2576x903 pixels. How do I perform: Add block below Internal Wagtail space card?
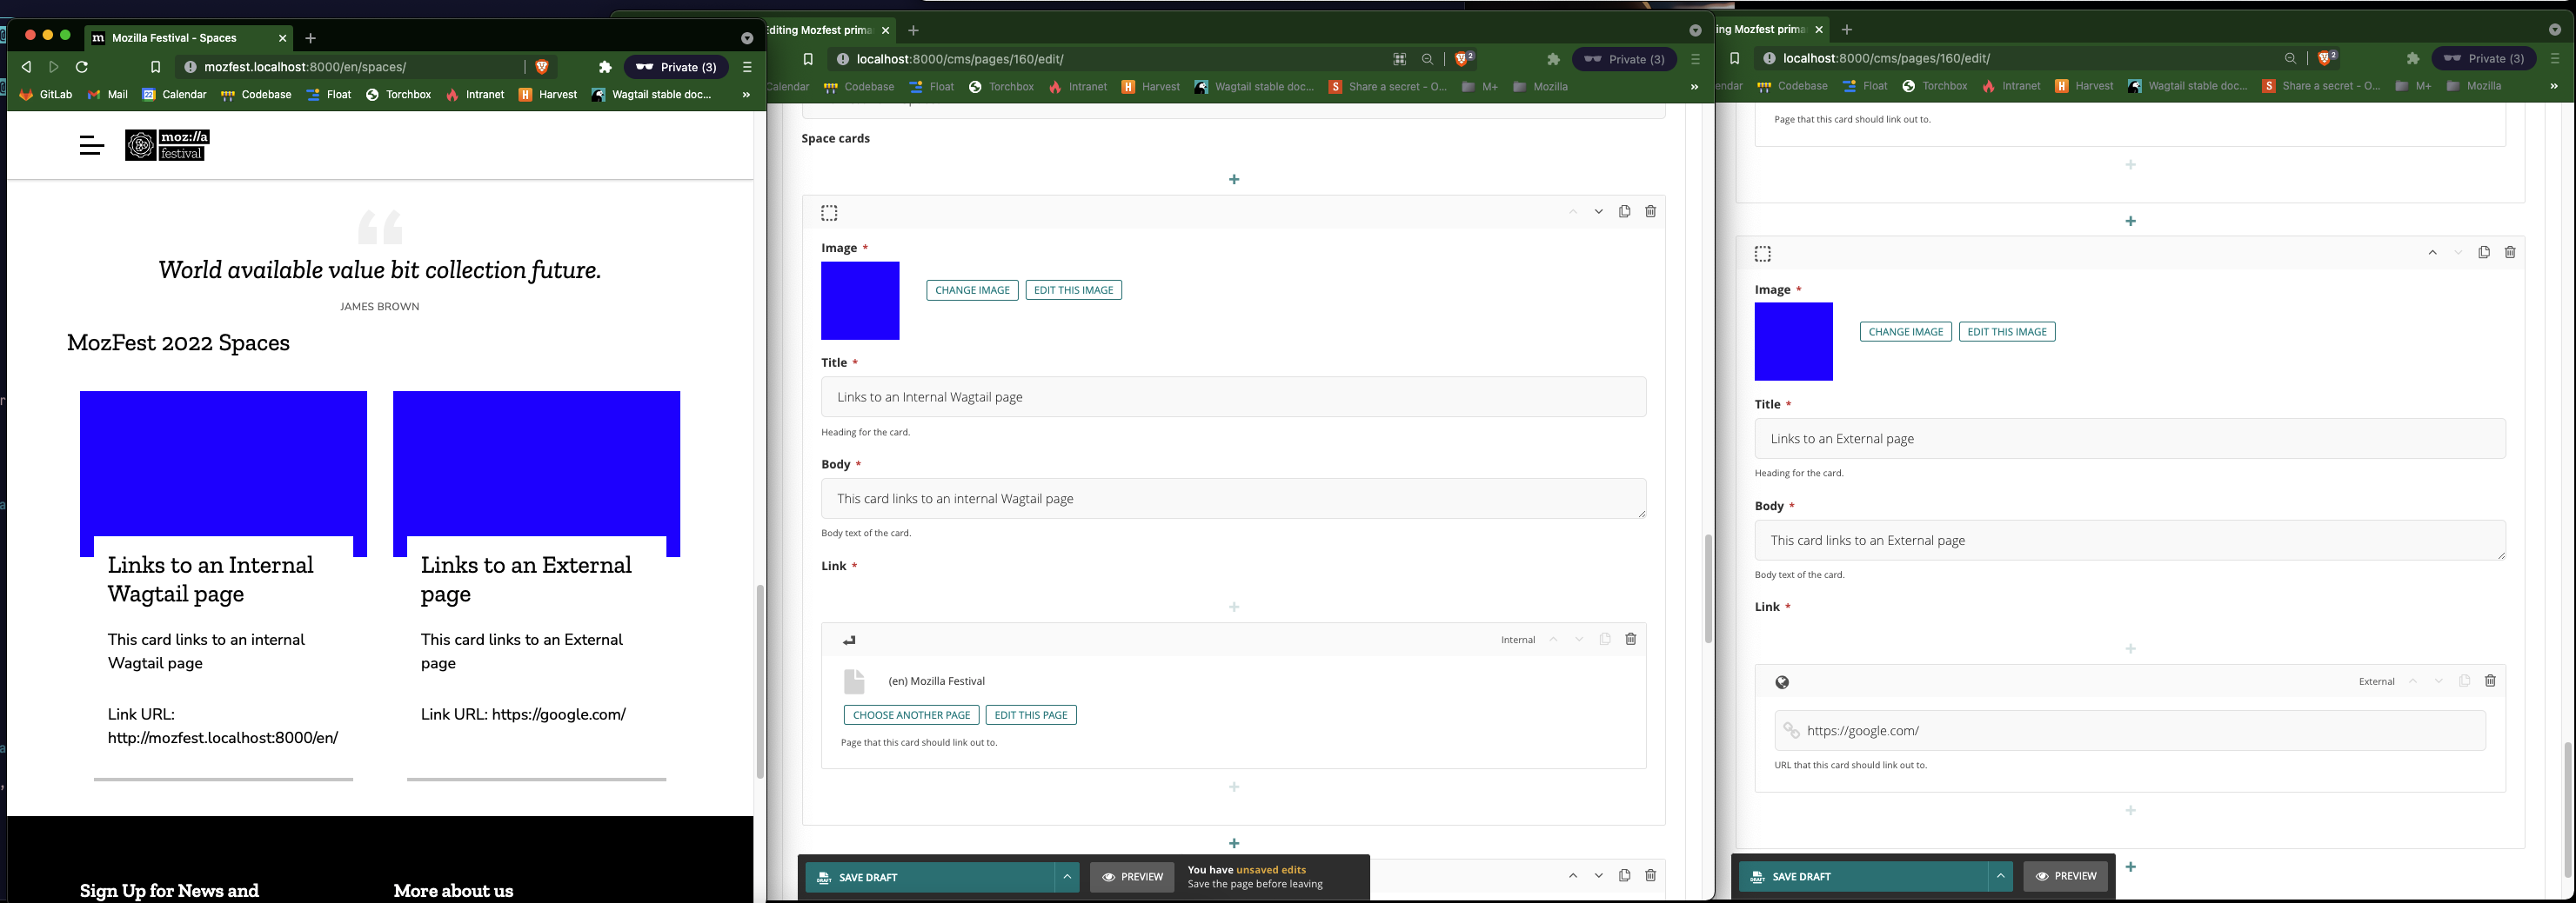click(1234, 843)
